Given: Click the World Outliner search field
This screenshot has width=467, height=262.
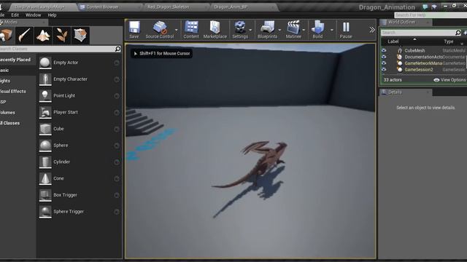Looking at the screenshot, I should click(421, 32).
